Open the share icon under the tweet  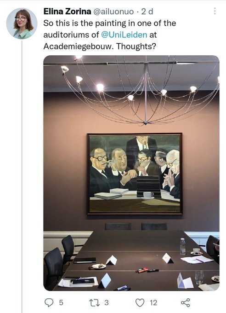pos(185,302)
